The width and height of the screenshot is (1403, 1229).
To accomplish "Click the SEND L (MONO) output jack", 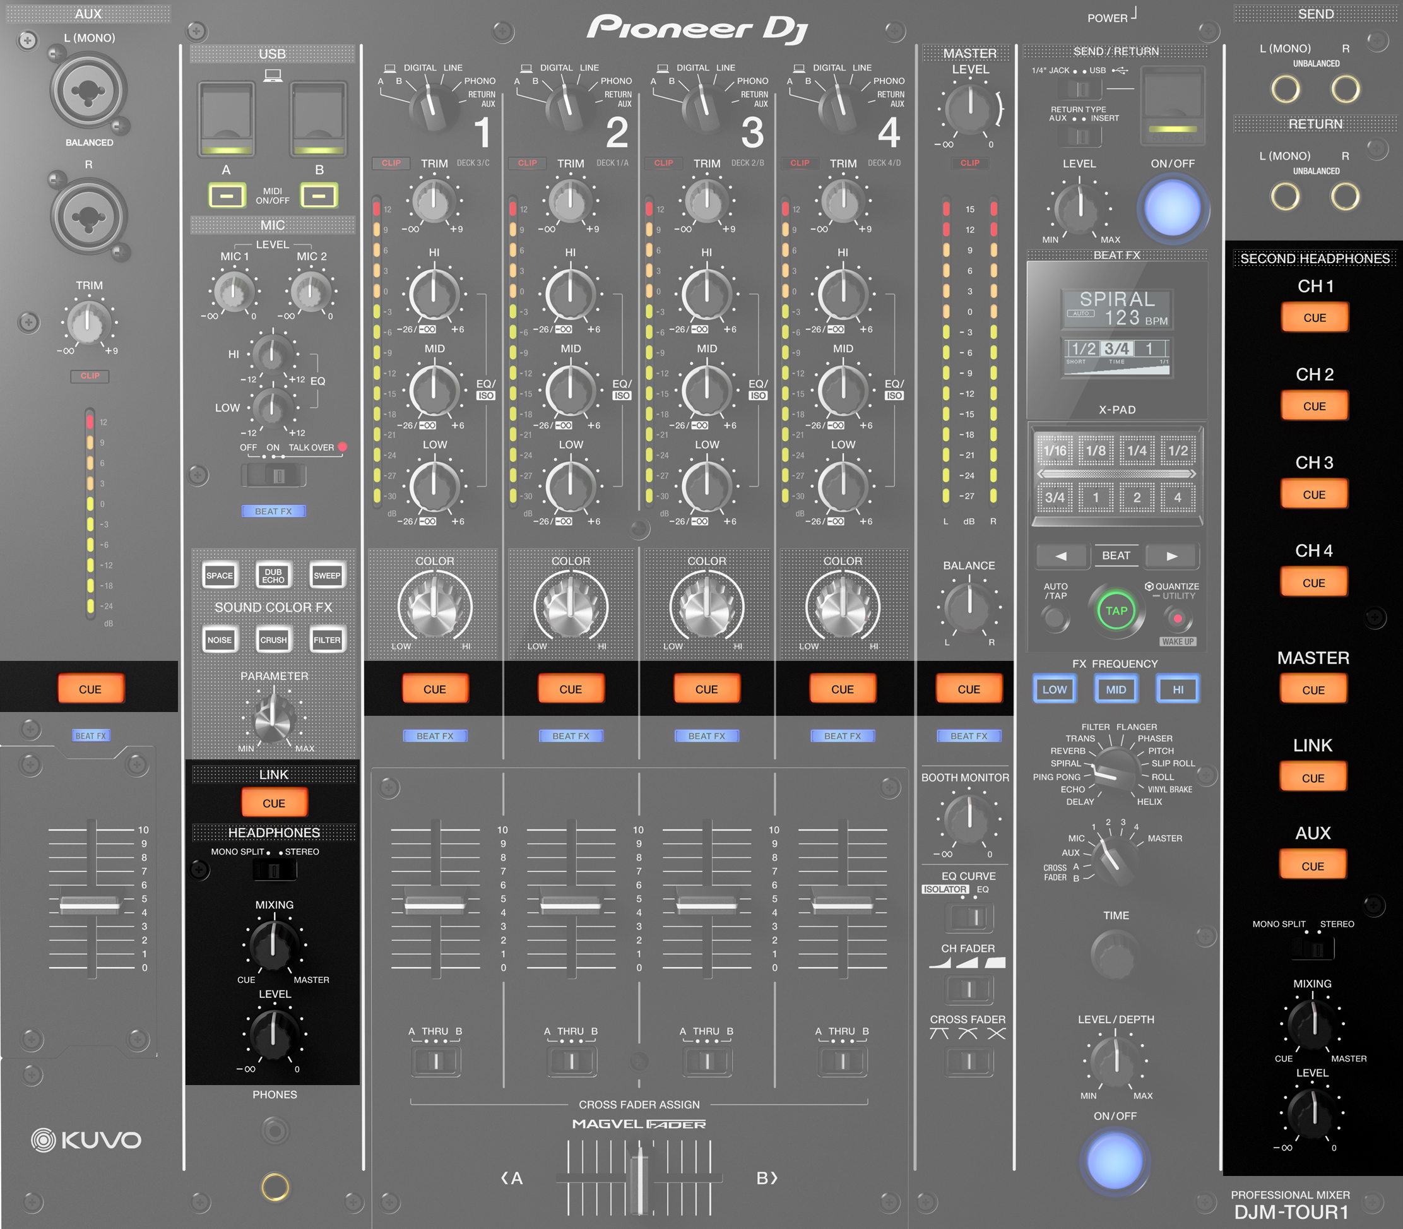I will pyautogui.click(x=1286, y=88).
